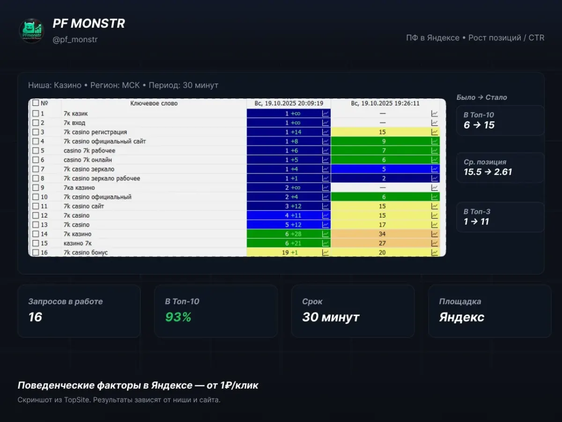Open 19:26:11 chart icon for "7k casino сайт"

435,206
